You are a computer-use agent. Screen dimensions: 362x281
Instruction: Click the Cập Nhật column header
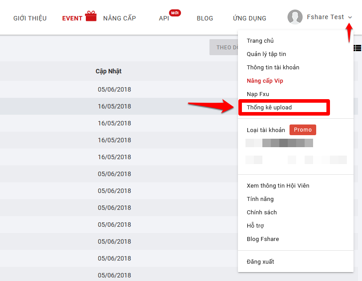tap(109, 71)
